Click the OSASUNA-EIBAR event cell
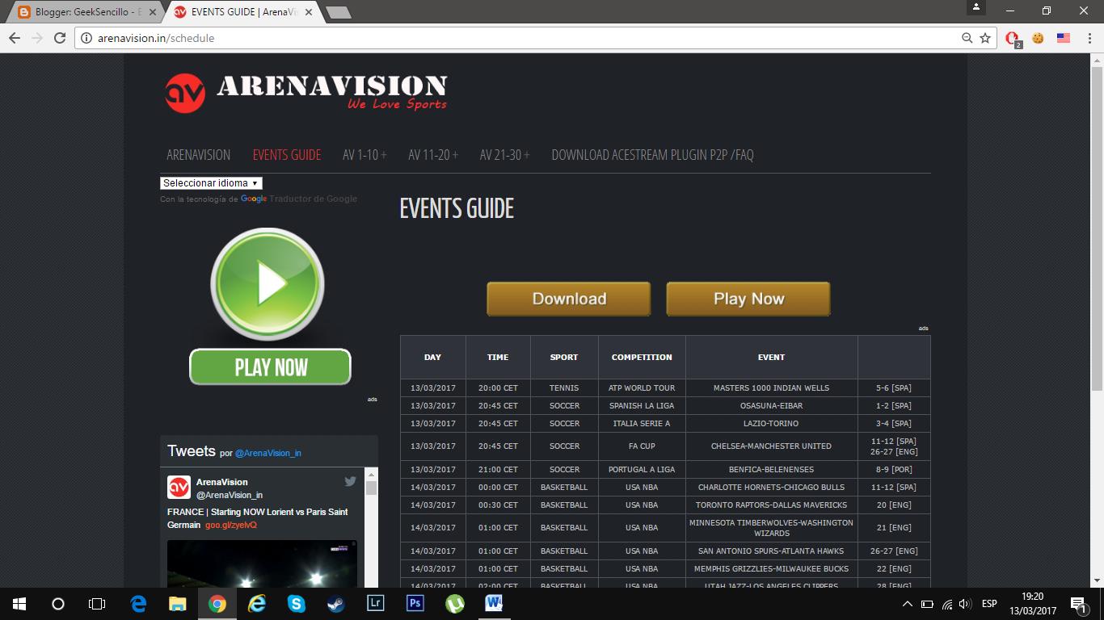Viewport: 1104px width, 620px height. pyautogui.click(x=771, y=405)
